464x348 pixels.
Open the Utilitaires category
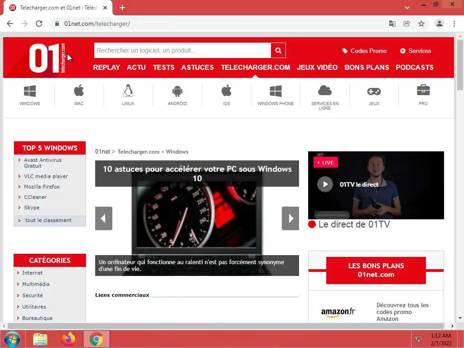(x=34, y=307)
